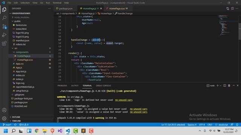The width and height of the screenshot is (241, 135).
Task: Open the File menu
Action: click(9, 3)
